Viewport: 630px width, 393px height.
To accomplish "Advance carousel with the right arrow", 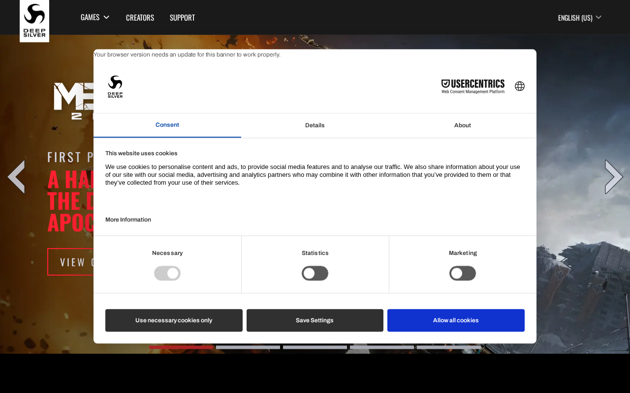I will point(614,177).
